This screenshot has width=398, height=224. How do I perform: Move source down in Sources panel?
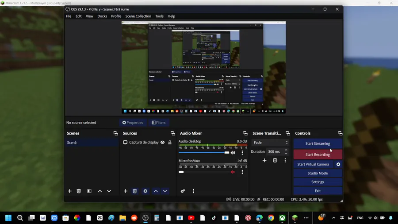pyautogui.click(x=165, y=191)
